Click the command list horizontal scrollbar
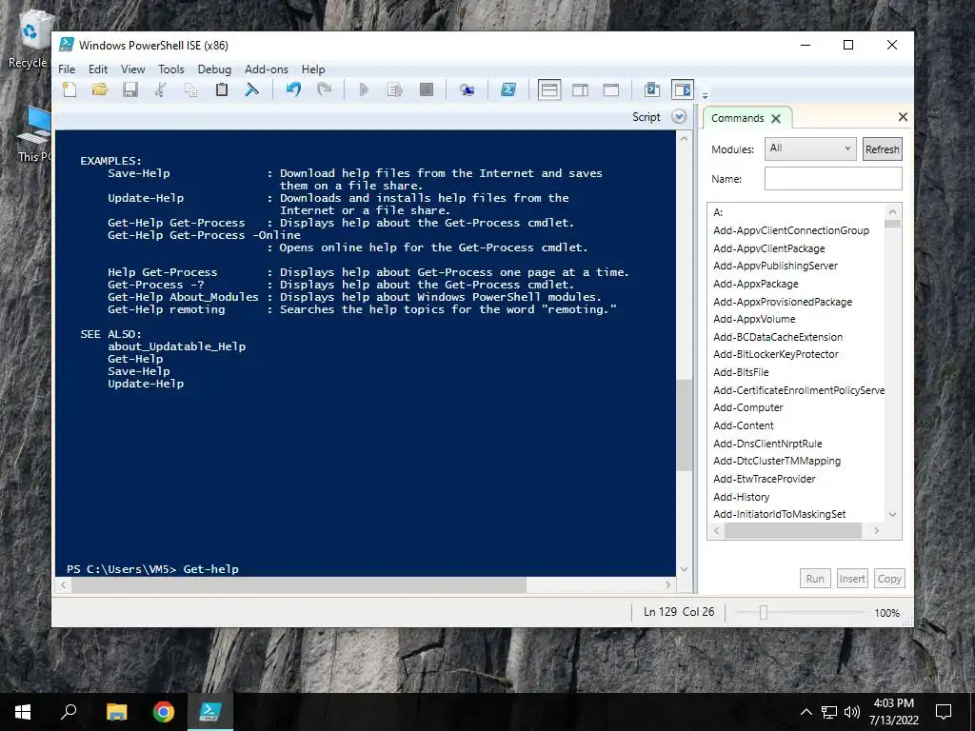The width and height of the screenshot is (975, 731). pos(793,531)
